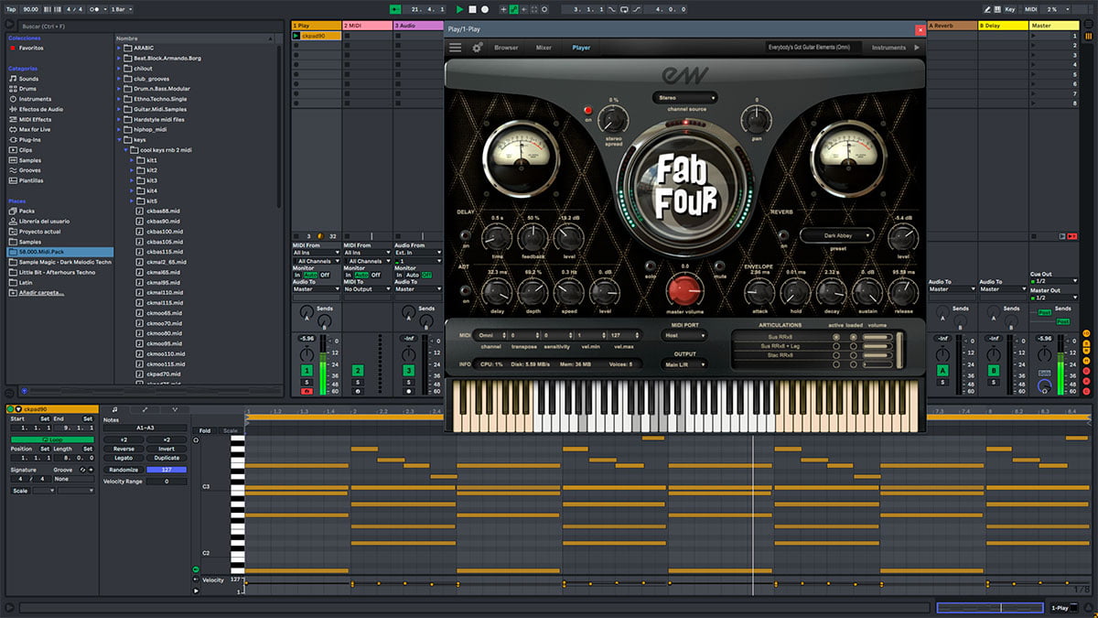1098x618 pixels.
Task: Select the 2 MIDI track header
Action: click(x=366, y=26)
